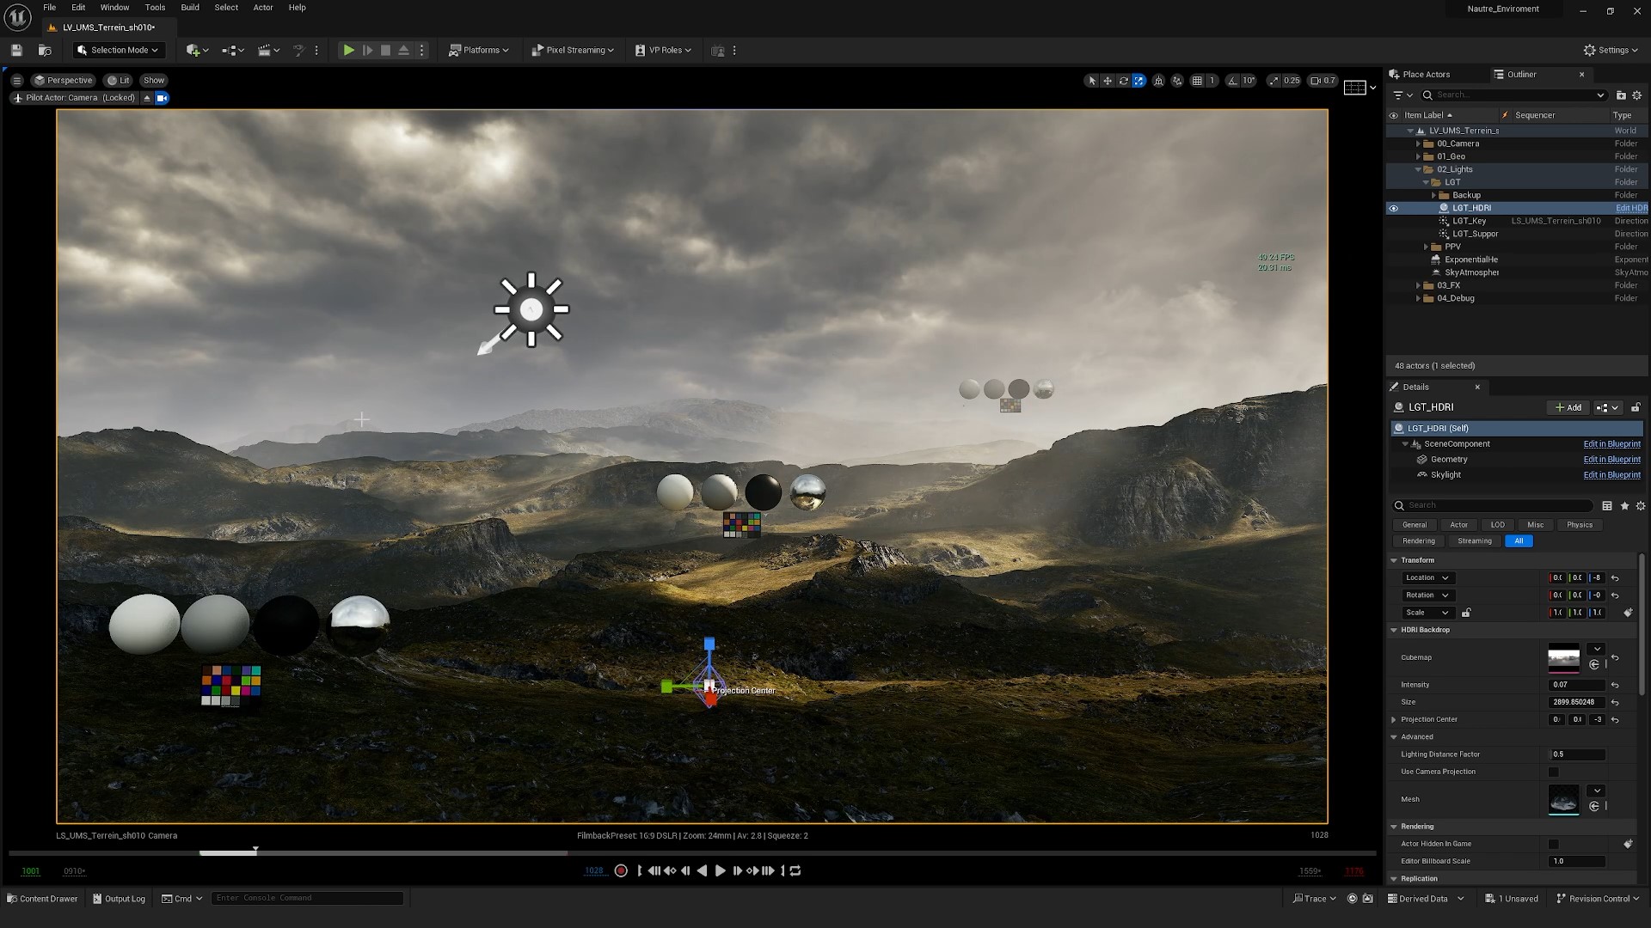Click Geometry's Edit in Blueprint link
The image size is (1651, 928).
[1611, 460]
